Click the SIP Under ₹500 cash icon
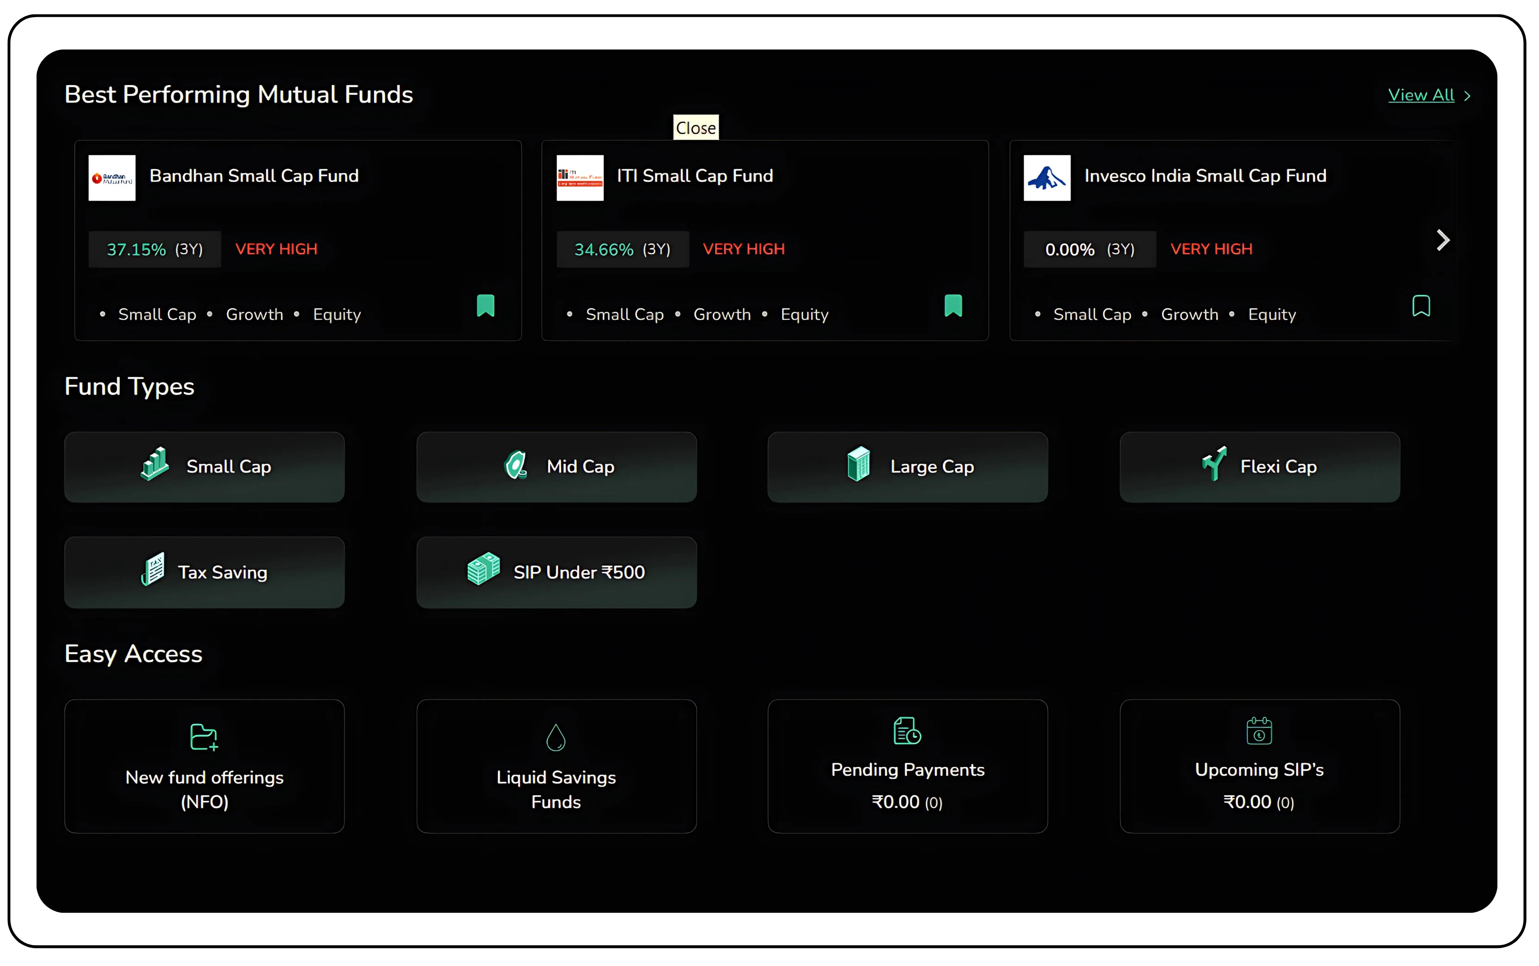Image resolution: width=1539 pixels, height=966 pixels. point(483,568)
